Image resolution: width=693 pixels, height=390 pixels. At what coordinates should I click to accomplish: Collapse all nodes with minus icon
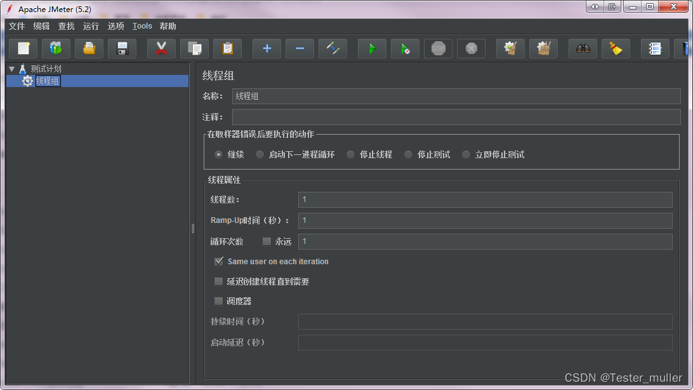(300, 49)
